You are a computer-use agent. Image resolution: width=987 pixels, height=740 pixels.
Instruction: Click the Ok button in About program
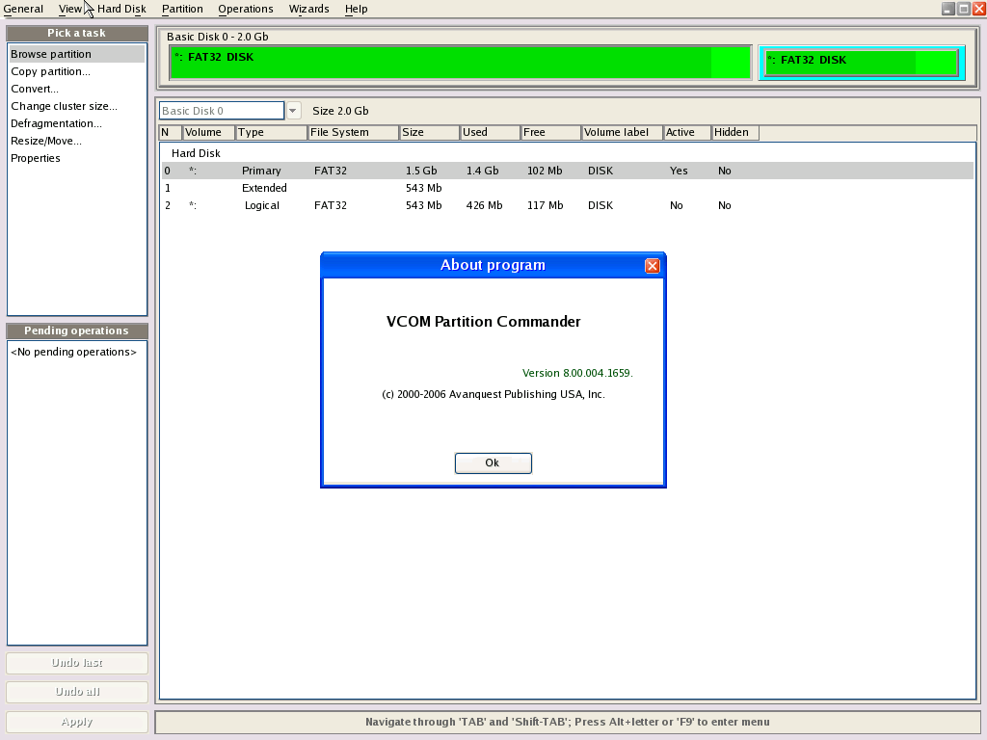tap(493, 463)
